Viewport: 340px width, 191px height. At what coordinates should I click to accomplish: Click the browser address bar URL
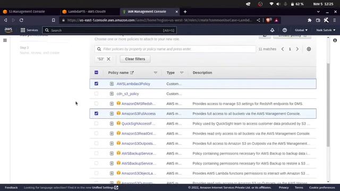(x=159, y=20)
